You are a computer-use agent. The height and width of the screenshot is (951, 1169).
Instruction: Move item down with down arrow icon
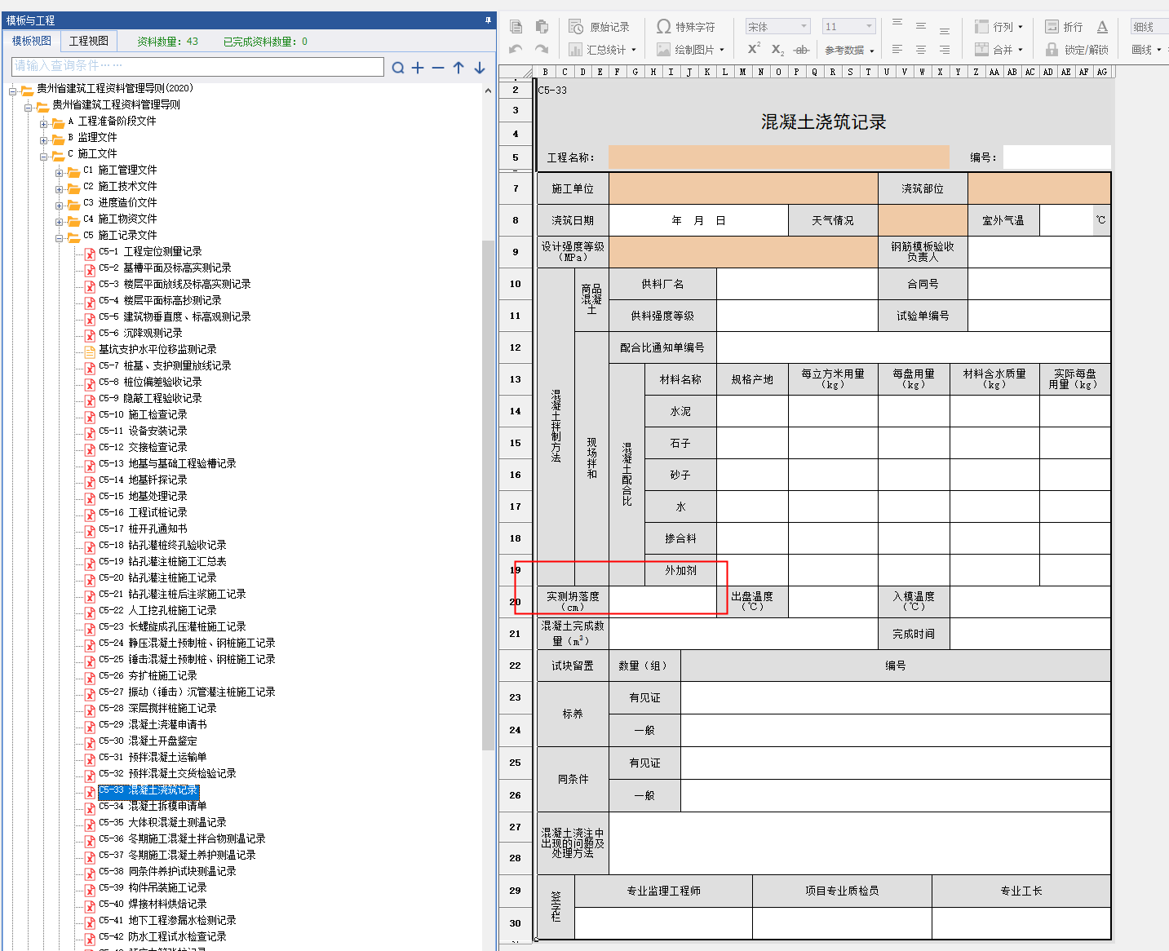coord(480,68)
